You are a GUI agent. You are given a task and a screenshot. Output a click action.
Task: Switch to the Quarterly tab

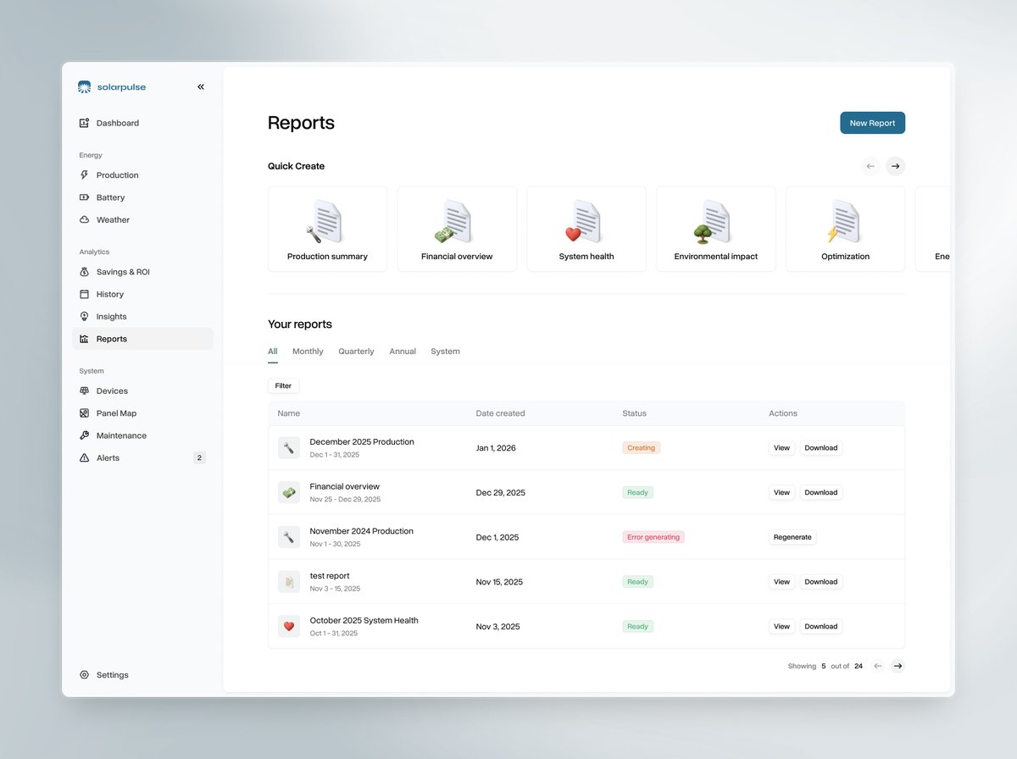pos(356,352)
